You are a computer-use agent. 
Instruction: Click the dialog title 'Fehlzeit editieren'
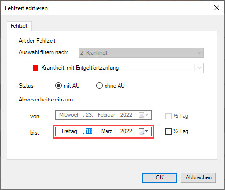(x=26, y=8)
